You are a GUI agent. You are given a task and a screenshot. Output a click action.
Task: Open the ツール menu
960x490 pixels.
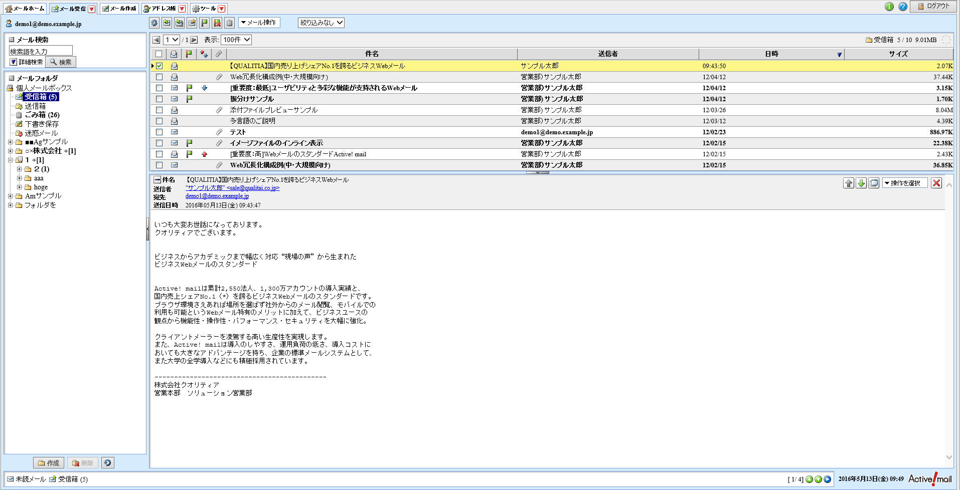click(206, 8)
